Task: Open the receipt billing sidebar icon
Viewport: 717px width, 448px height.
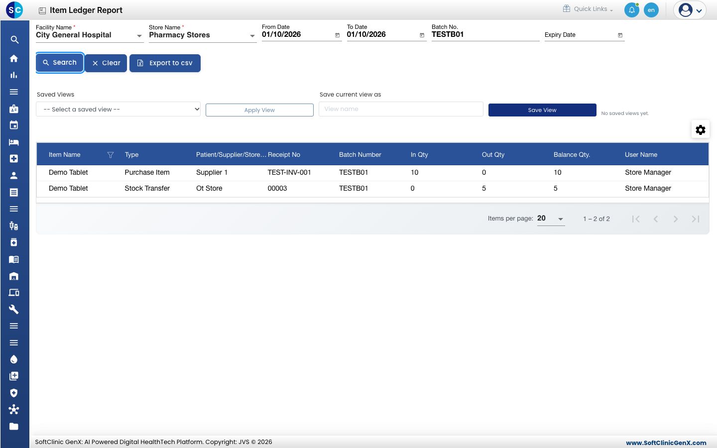Action: 14,192
